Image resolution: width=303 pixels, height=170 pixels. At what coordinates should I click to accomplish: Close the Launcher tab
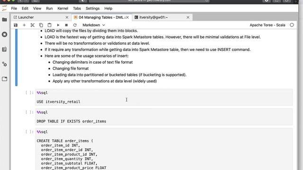coord(67,17)
